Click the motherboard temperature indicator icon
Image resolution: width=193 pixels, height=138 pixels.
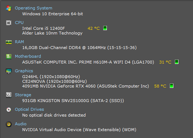coord(177,62)
